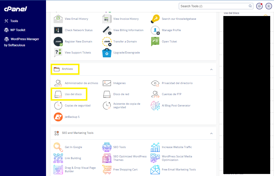Click the Upgrade/Downgrade shopping bag icon
Screen dimensions: 274x176
click(x=107, y=53)
